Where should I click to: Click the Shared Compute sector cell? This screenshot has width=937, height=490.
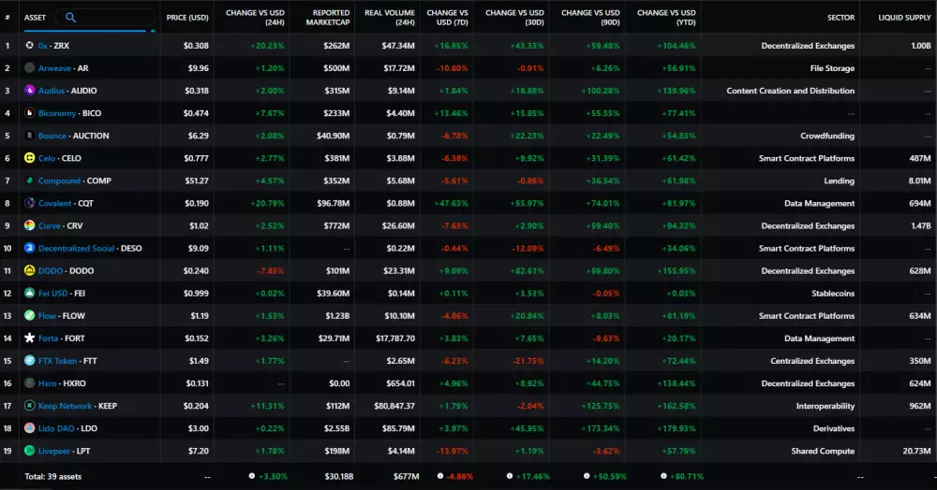823,452
